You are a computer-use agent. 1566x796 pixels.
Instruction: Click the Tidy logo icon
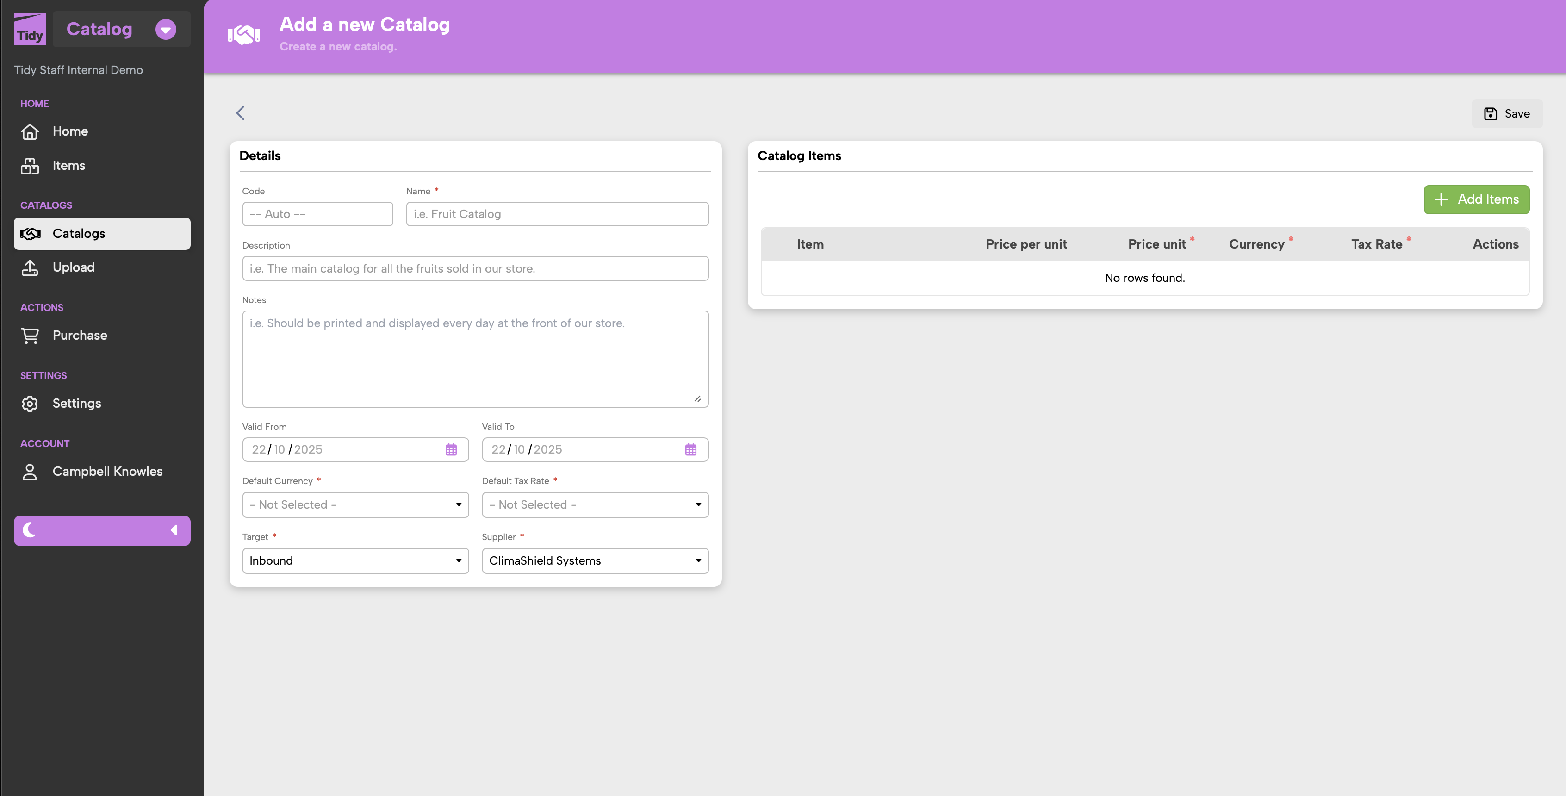pos(30,29)
